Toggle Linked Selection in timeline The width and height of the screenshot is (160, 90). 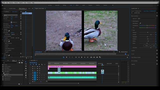coord(36,64)
